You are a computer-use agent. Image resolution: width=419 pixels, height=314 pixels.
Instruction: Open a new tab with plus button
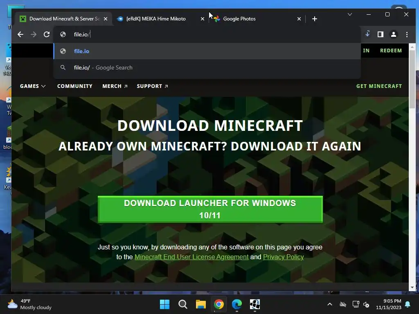315,19
